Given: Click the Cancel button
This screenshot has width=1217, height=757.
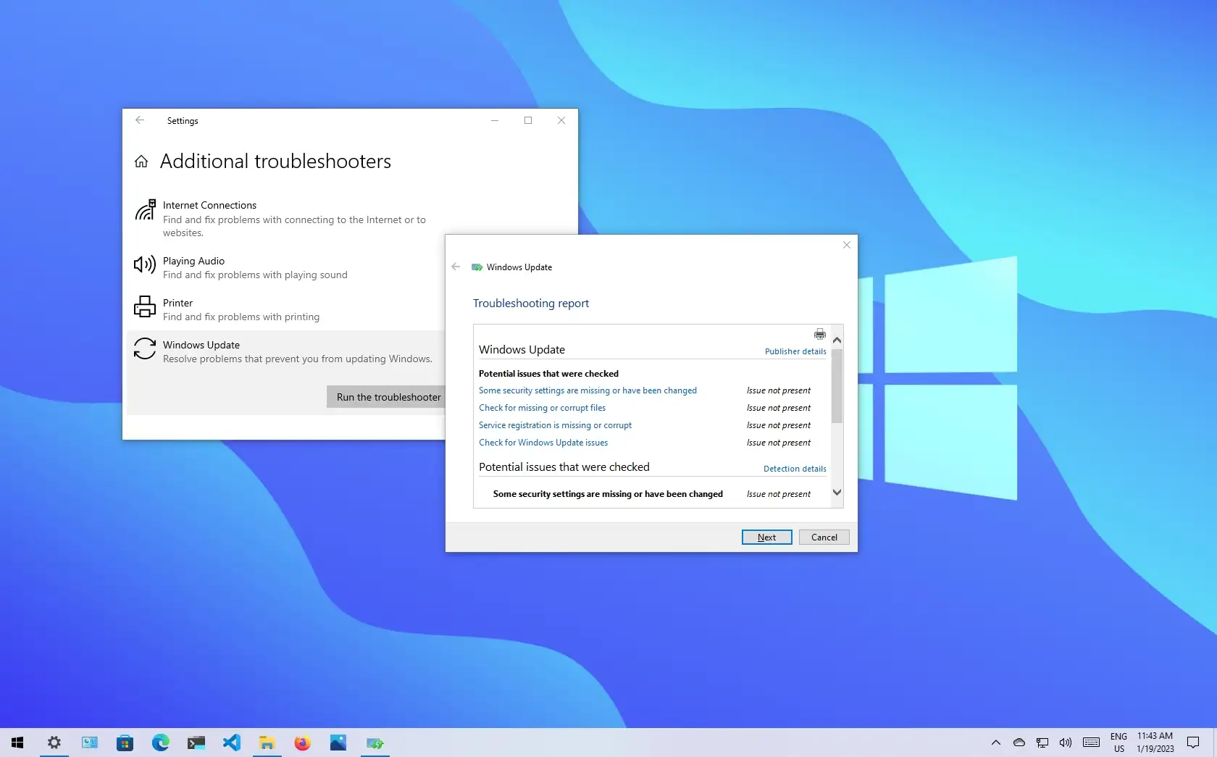Looking at the screenshot, I should click(824, 537).
